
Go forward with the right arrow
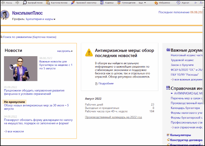click(x=17, y=3)
